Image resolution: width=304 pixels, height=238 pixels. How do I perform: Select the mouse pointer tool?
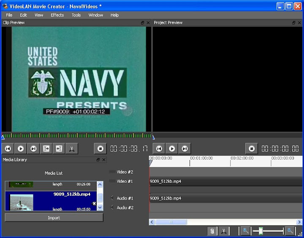[212, 231]
